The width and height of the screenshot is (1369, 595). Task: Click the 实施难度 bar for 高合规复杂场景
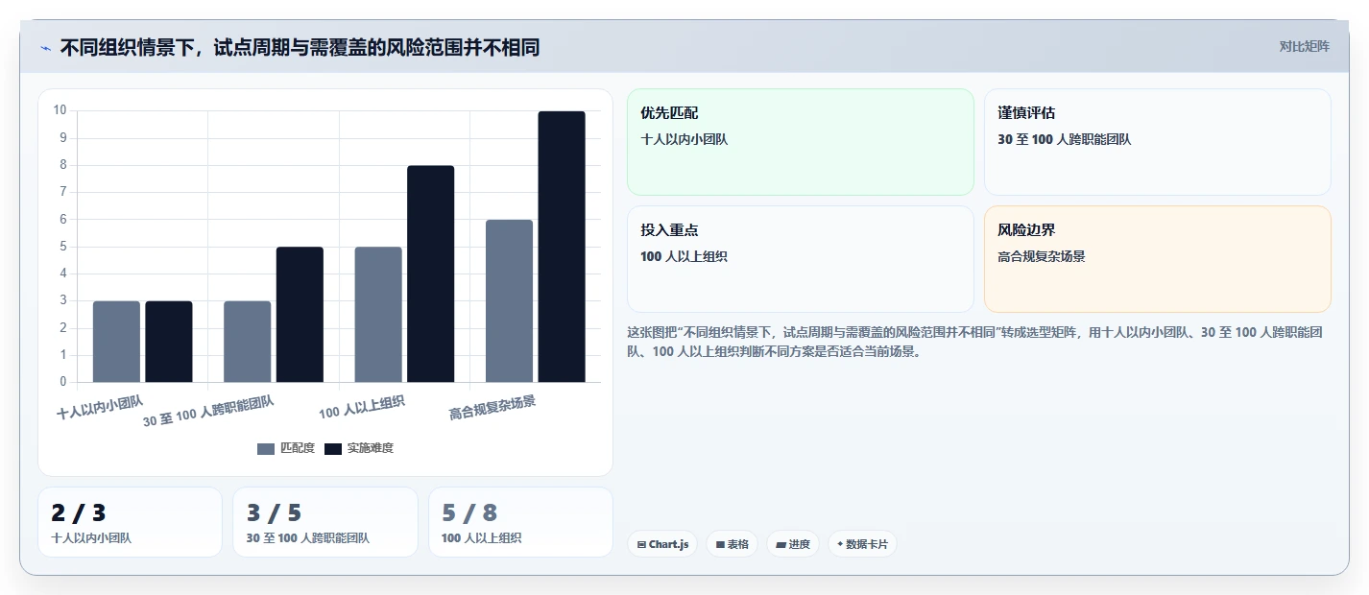[562, 247]
